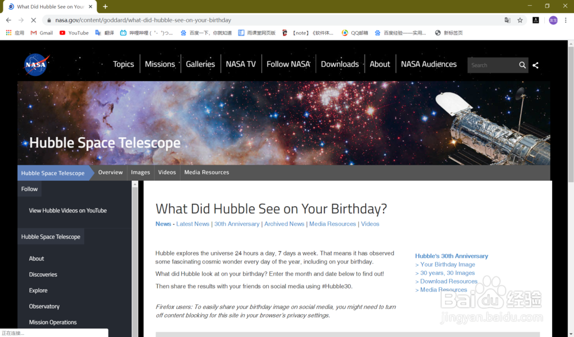Open the translate page icon
574x337 pixels.
(x=507, y=20)
